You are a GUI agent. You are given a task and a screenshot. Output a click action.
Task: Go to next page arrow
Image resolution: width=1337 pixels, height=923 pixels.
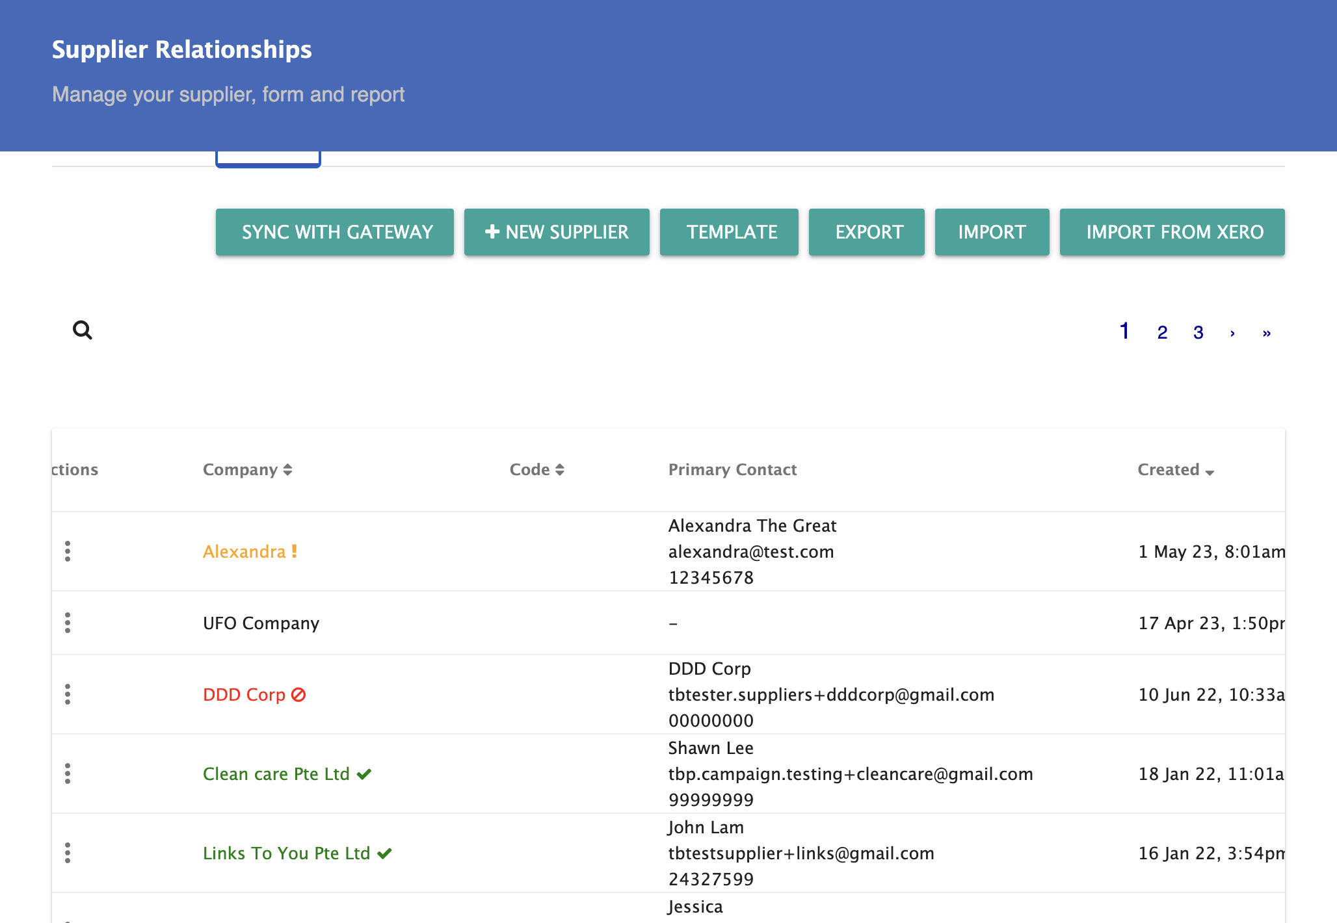1232,333
